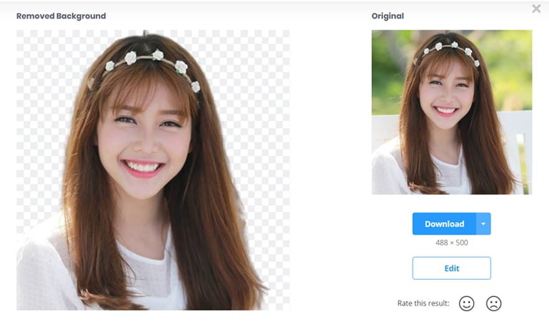Rate the result with the sad smiley
Screen dimensions: 549x325
click(494, 303)
